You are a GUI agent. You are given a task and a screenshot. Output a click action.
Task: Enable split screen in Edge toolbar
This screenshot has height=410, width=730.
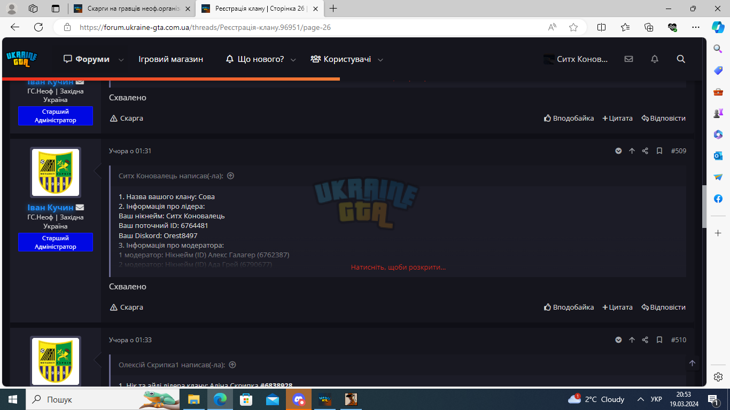pos(601,27)
